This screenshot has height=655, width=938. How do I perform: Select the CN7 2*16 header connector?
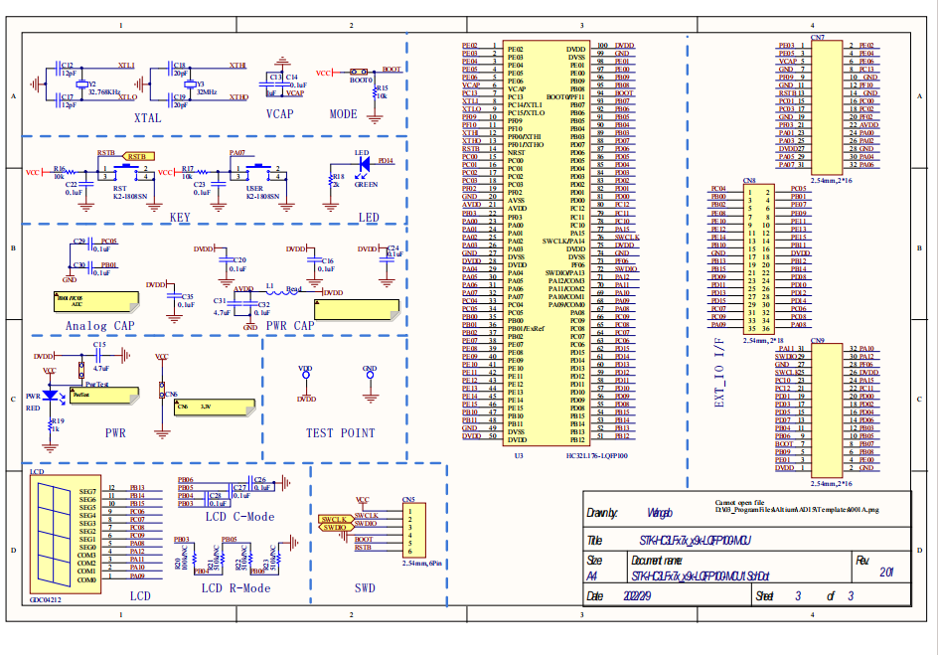pyautogui.click(x=827, y=107)
